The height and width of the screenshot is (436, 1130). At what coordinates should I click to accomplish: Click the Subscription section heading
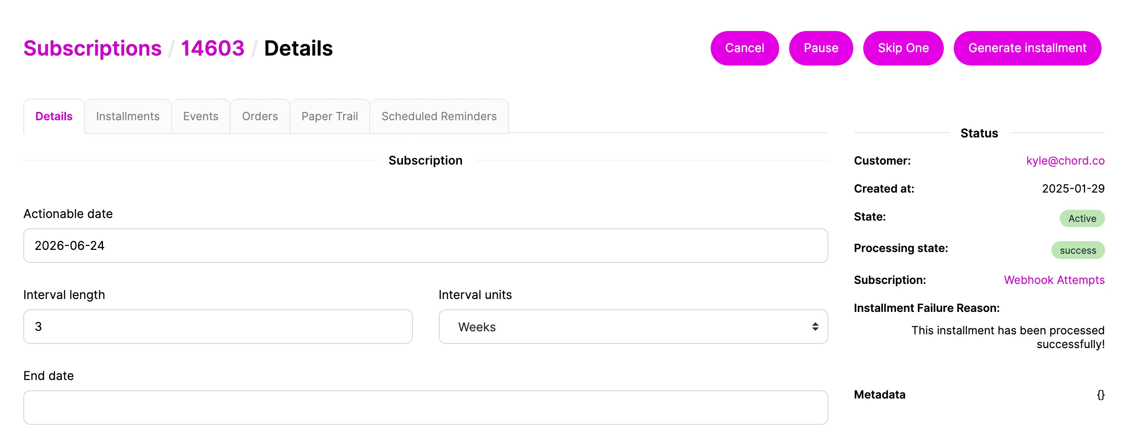(x=425, y=161)
